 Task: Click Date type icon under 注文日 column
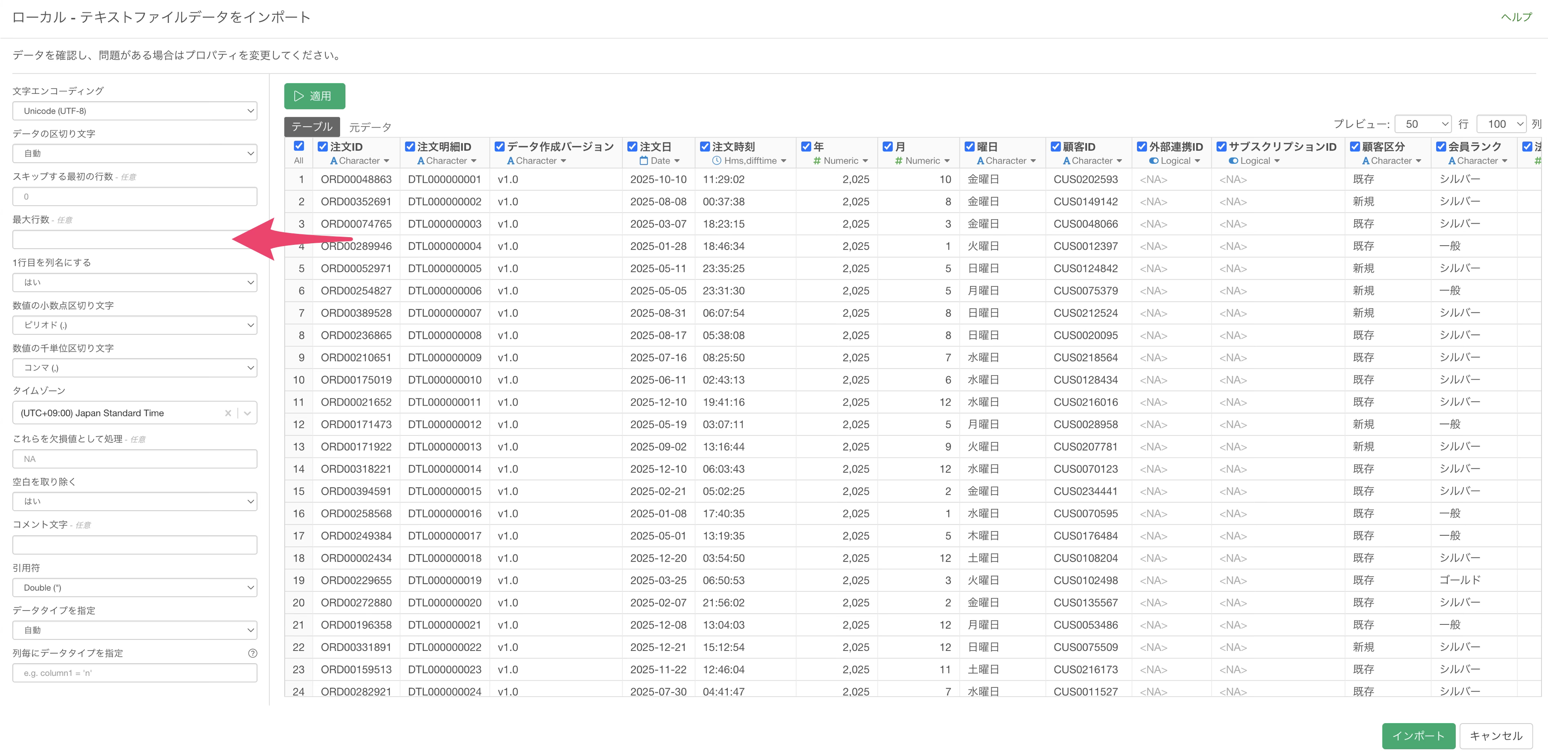(x=644, y=161)
